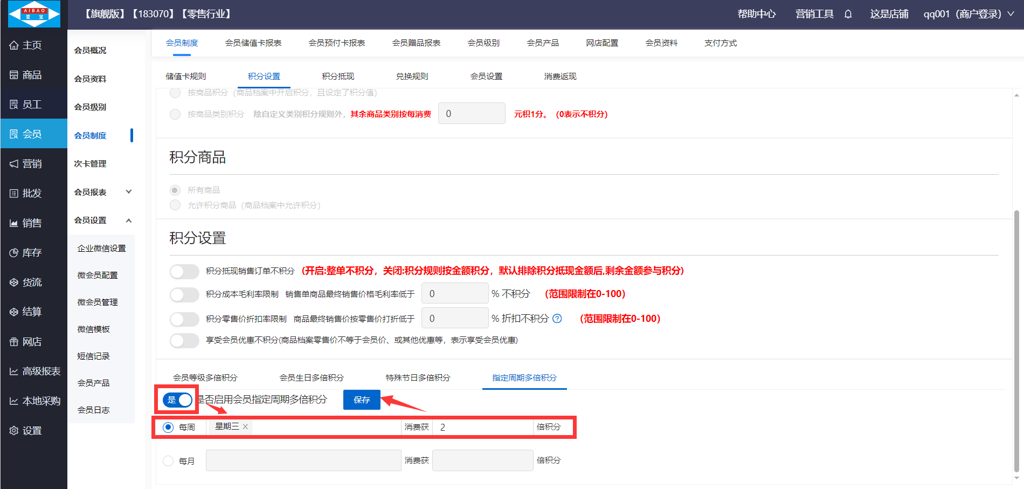The height and width of the screenshot is (489, 1024).
Task: Open the 设置 gear icon
Action: [14, 431]
